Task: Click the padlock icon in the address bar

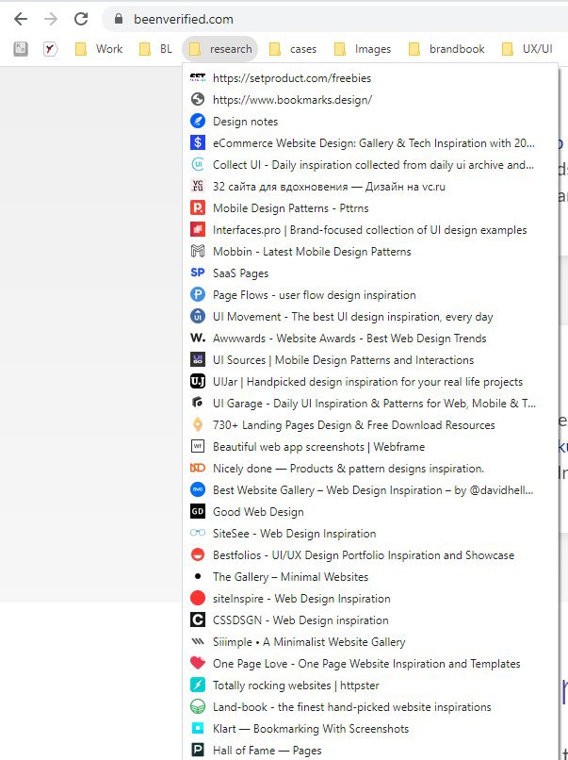Action: click(119, 19)
